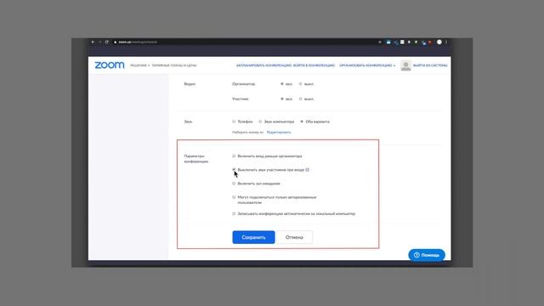This screenshot has height=306, width=544.
Task: Set Организатор video to выкл.
Action: tap(301, 84)
